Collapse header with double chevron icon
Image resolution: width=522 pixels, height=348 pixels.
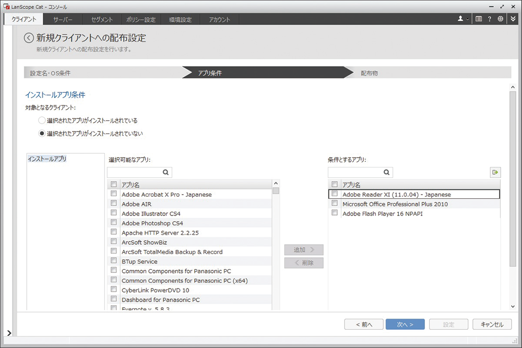click(x=513, y=19)
